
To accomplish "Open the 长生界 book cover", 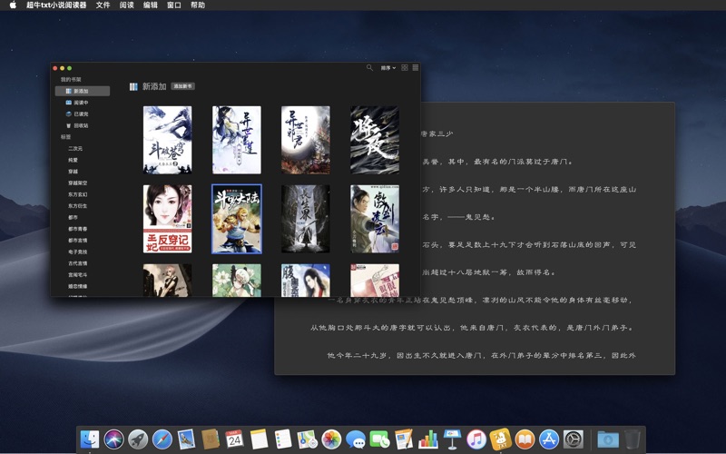I will (x=306, y=219).
